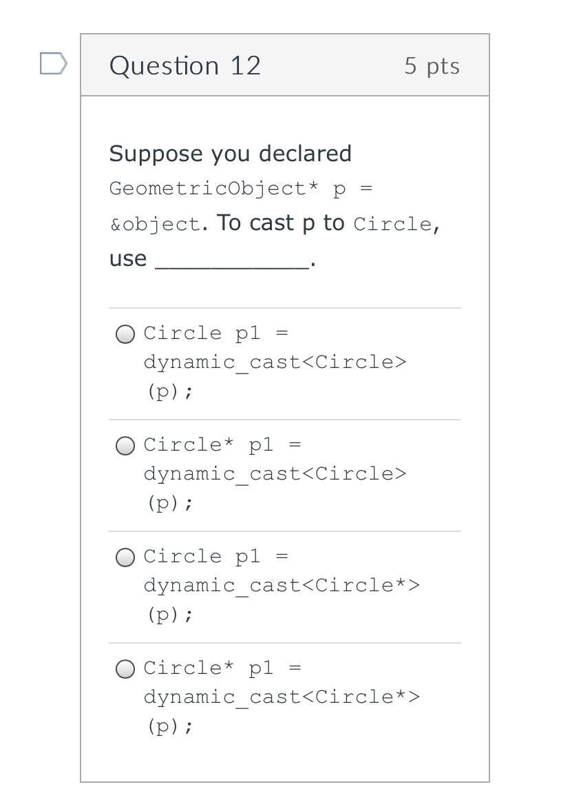
Task: Click the word "use" in the prompt
Action: click(x=128, y=259)
